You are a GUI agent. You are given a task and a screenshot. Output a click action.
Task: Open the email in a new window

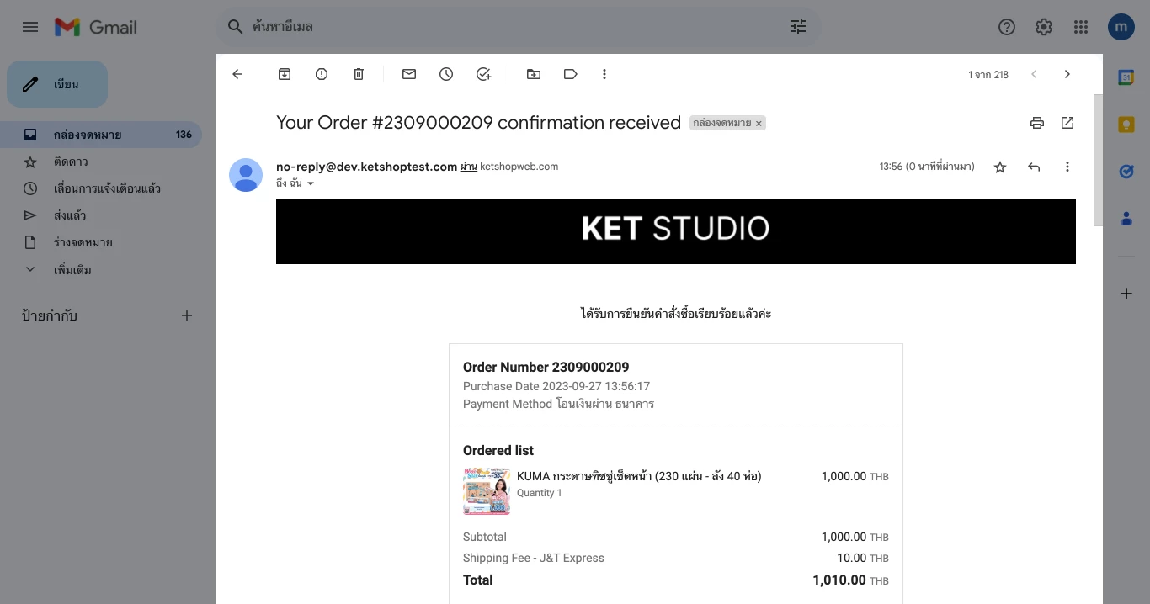(1067, 123)
